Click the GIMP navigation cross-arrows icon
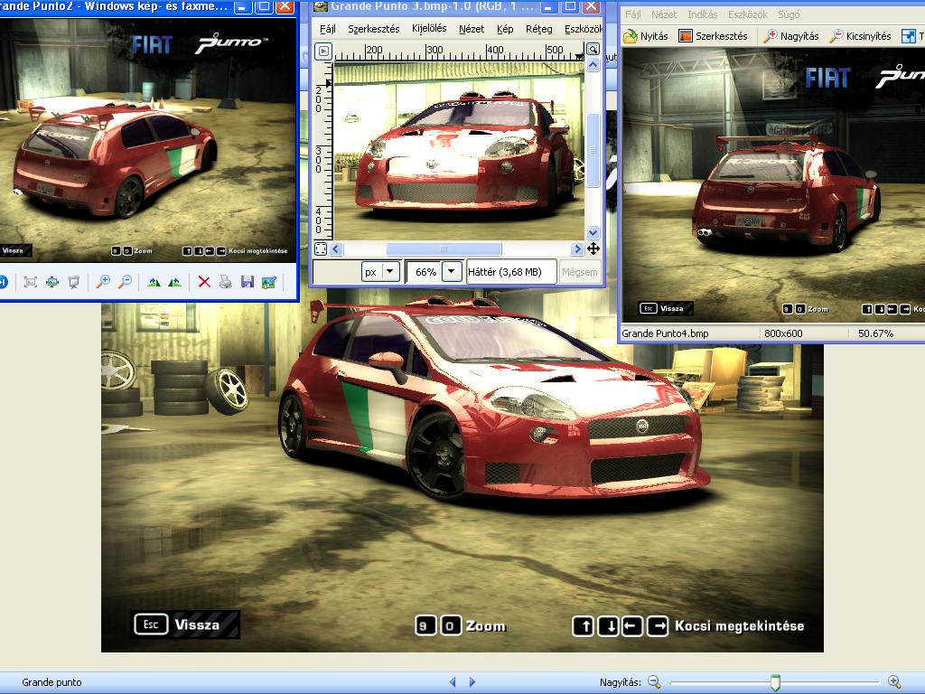925x694 pixels. point(593,249)
